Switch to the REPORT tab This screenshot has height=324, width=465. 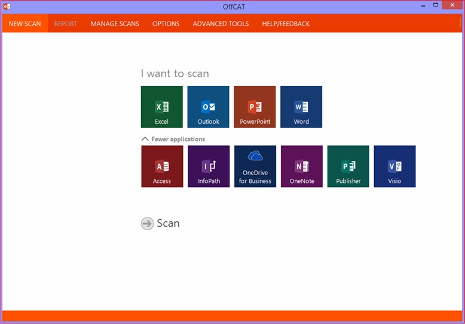point(66,24)
